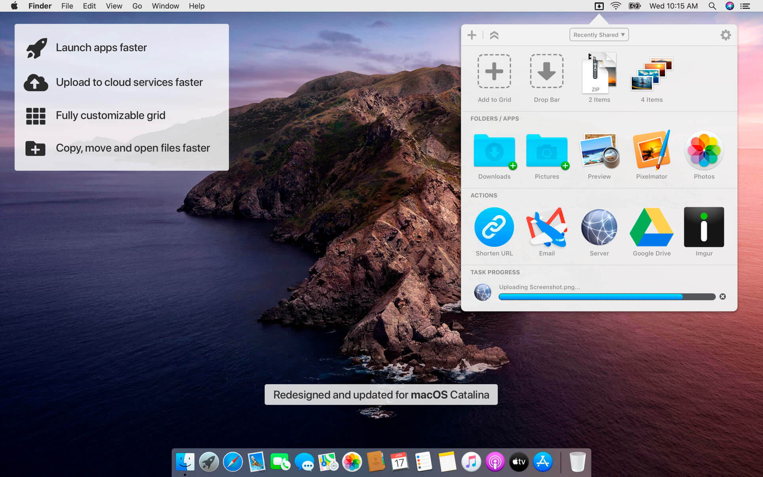
Task: Open the Email action
Action: pos(547,227)
